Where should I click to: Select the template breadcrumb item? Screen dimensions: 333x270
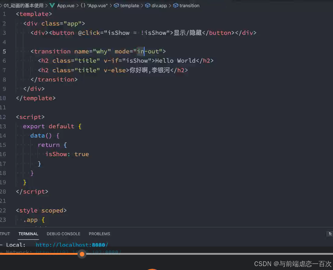point(126,5)
